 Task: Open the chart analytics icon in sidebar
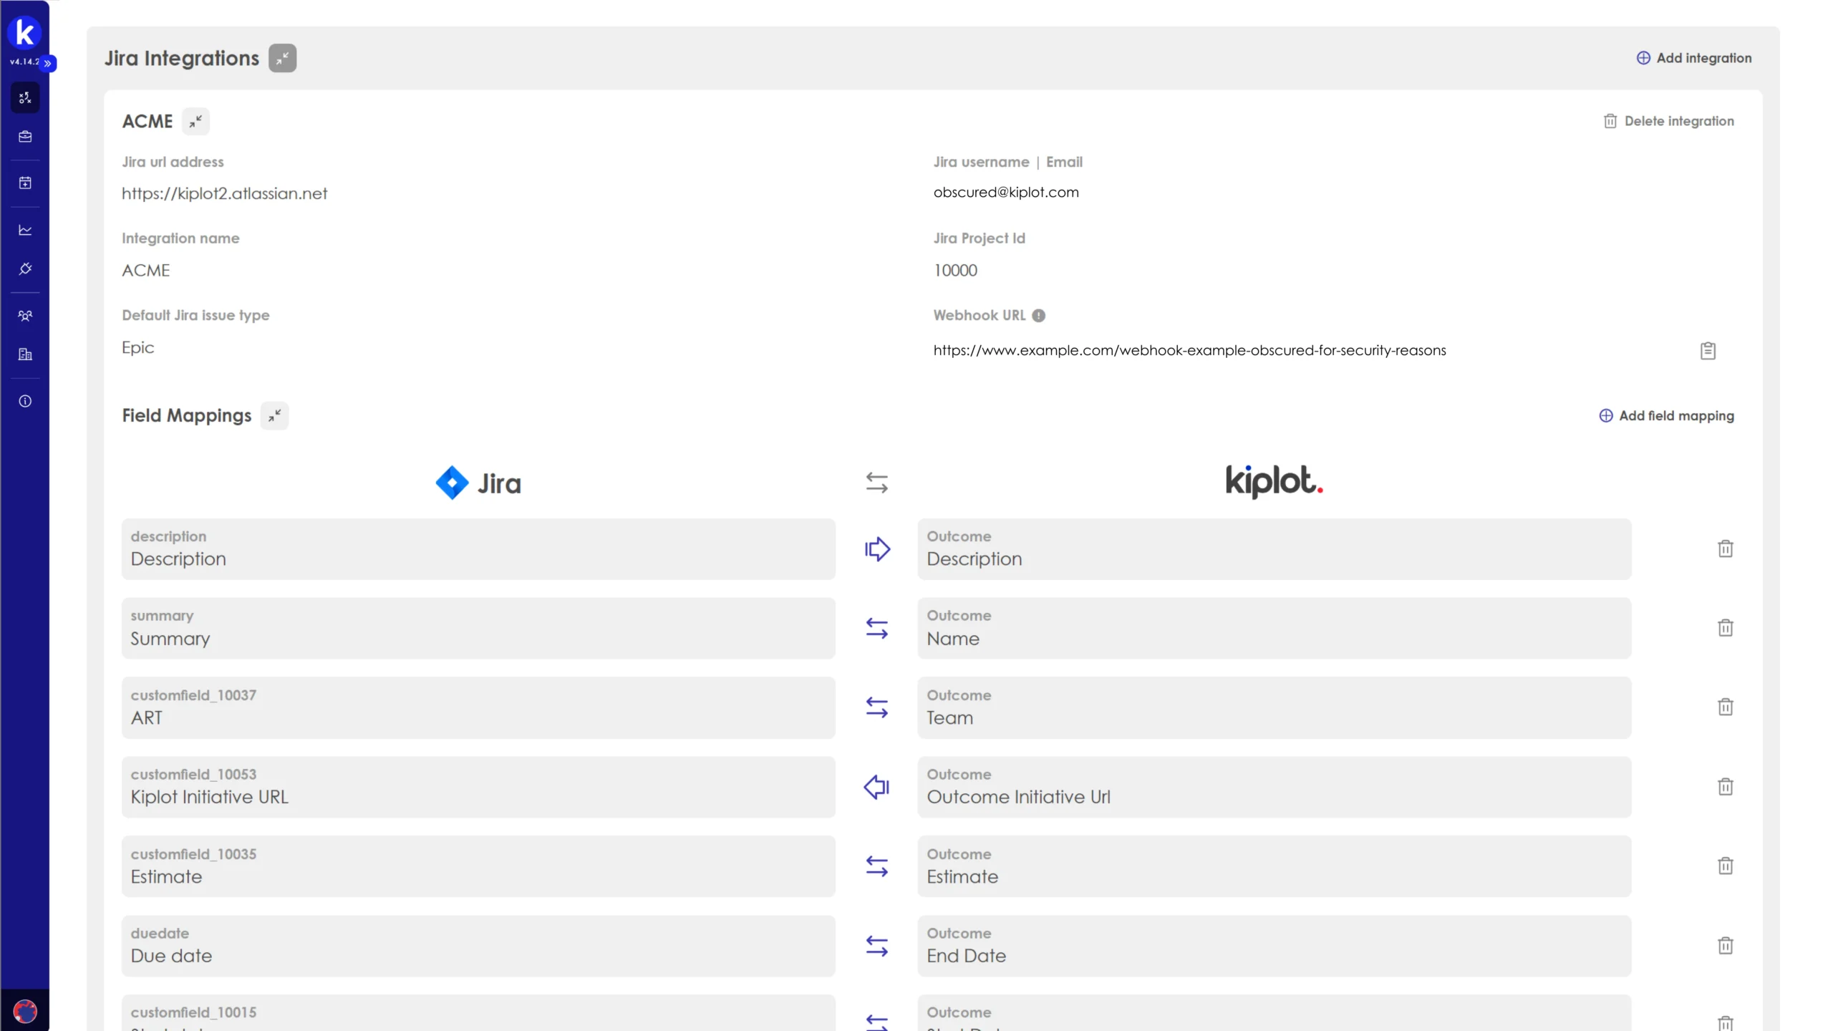pos(25,230)
